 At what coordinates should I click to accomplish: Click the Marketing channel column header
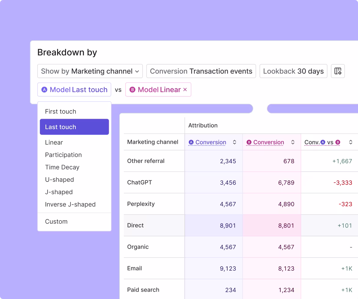click(152, 142)
